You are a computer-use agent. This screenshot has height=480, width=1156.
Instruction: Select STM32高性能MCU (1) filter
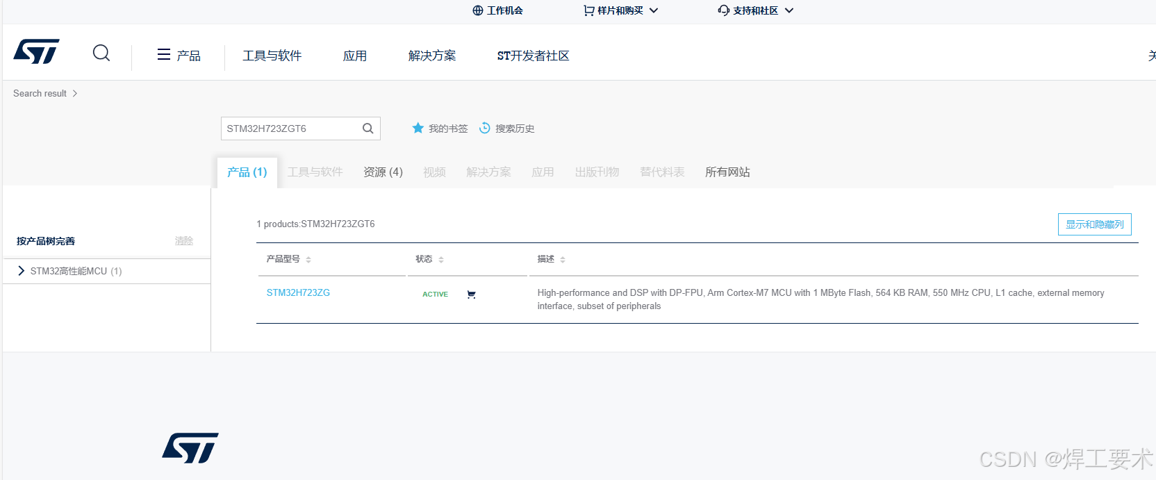tap(76, 271)
